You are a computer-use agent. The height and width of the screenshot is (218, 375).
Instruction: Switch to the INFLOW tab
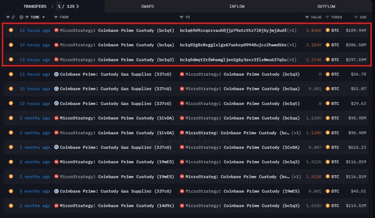237,7
